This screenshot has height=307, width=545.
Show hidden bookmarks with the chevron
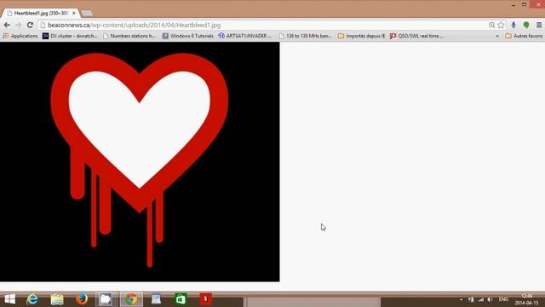[497, 36]
